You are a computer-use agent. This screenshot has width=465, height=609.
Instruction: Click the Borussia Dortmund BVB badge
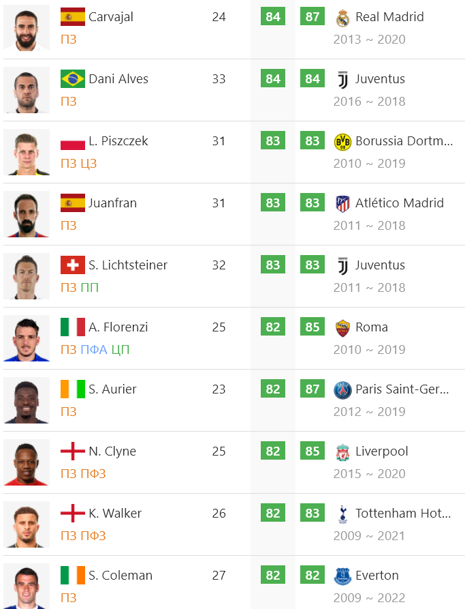point(342,142)
